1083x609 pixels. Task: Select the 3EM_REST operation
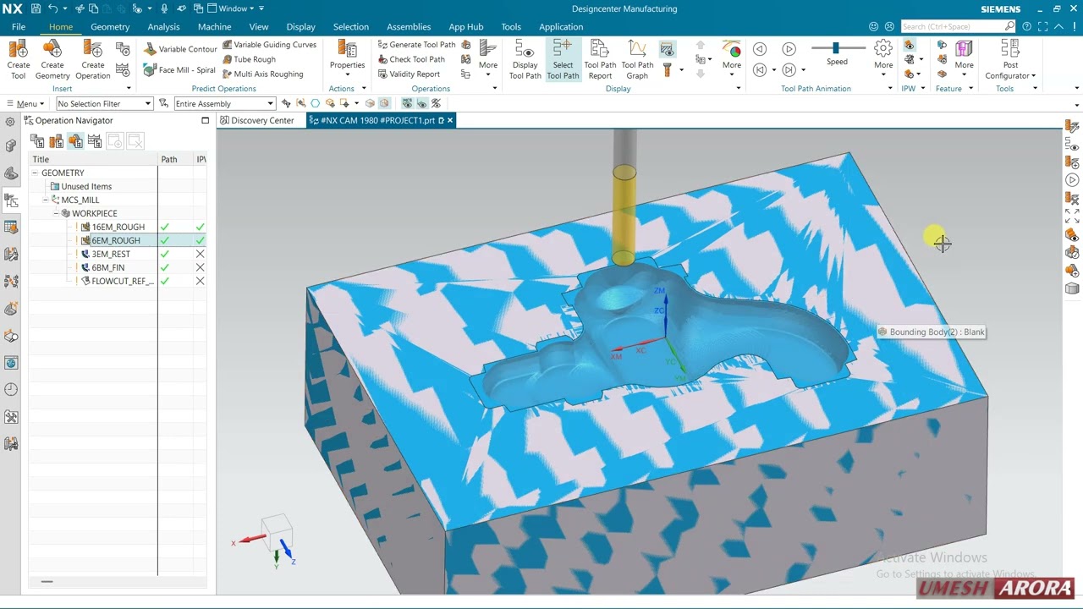[111, 254]
